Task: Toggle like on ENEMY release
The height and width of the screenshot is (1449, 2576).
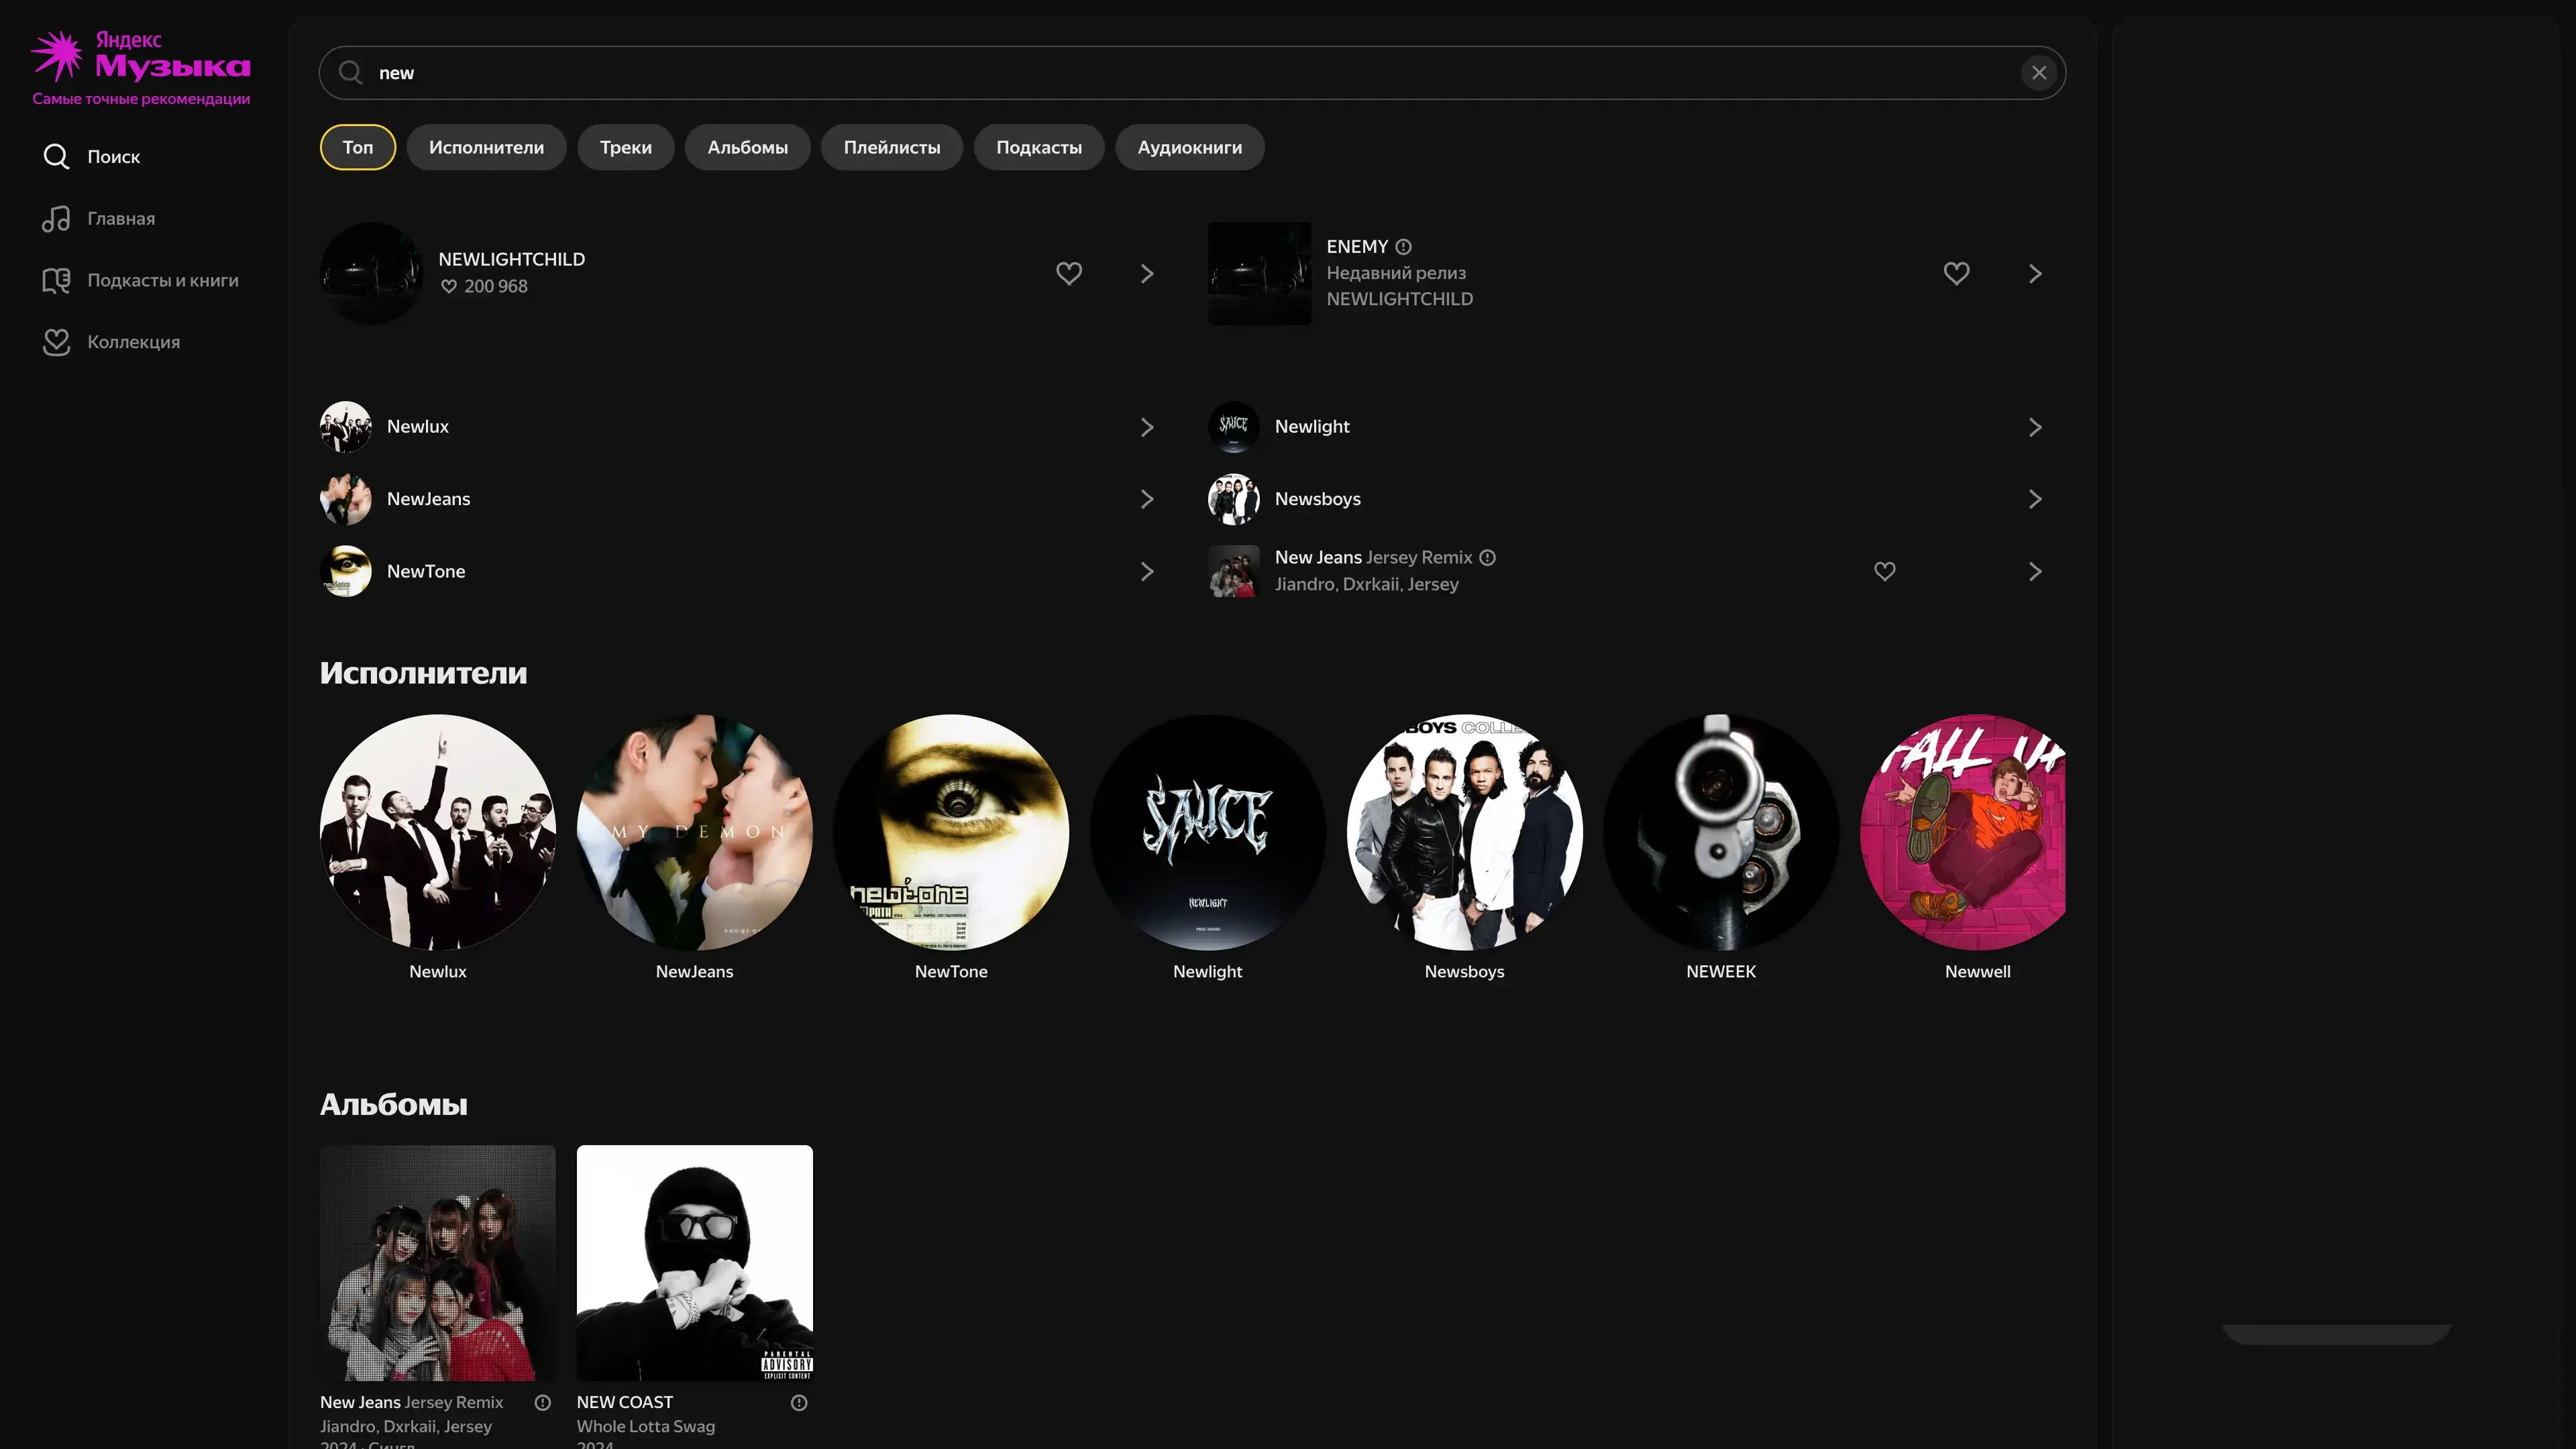Action: click(x=1956, y=273)
